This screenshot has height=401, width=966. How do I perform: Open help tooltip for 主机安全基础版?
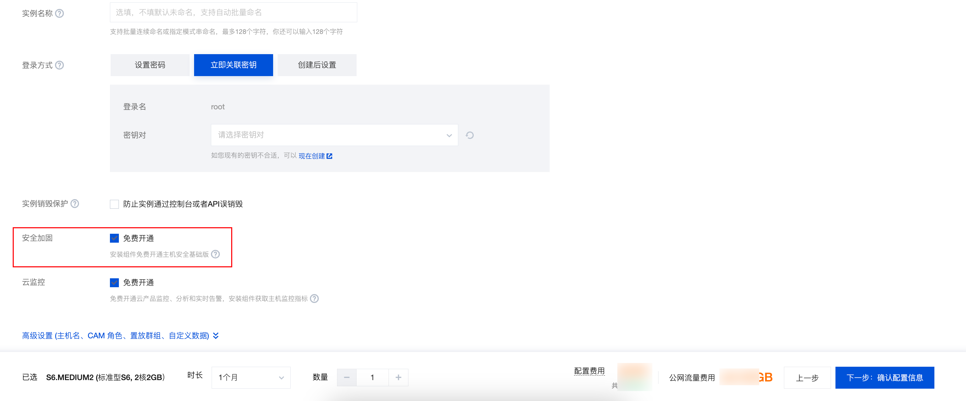215,254
